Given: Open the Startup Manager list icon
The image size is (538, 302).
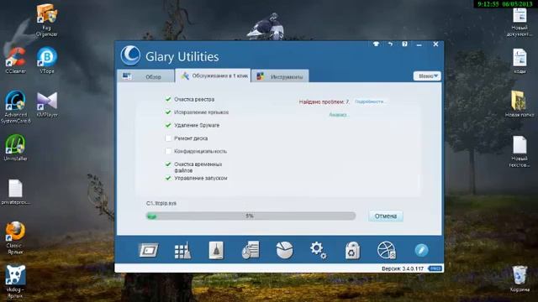Looking at the screenshot, I should tap(251, 250).
